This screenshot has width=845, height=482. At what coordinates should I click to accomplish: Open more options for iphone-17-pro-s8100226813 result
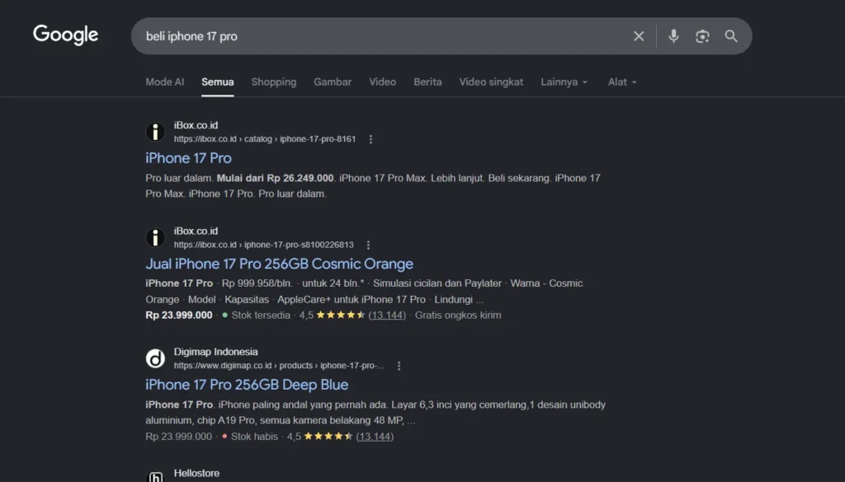369,245
